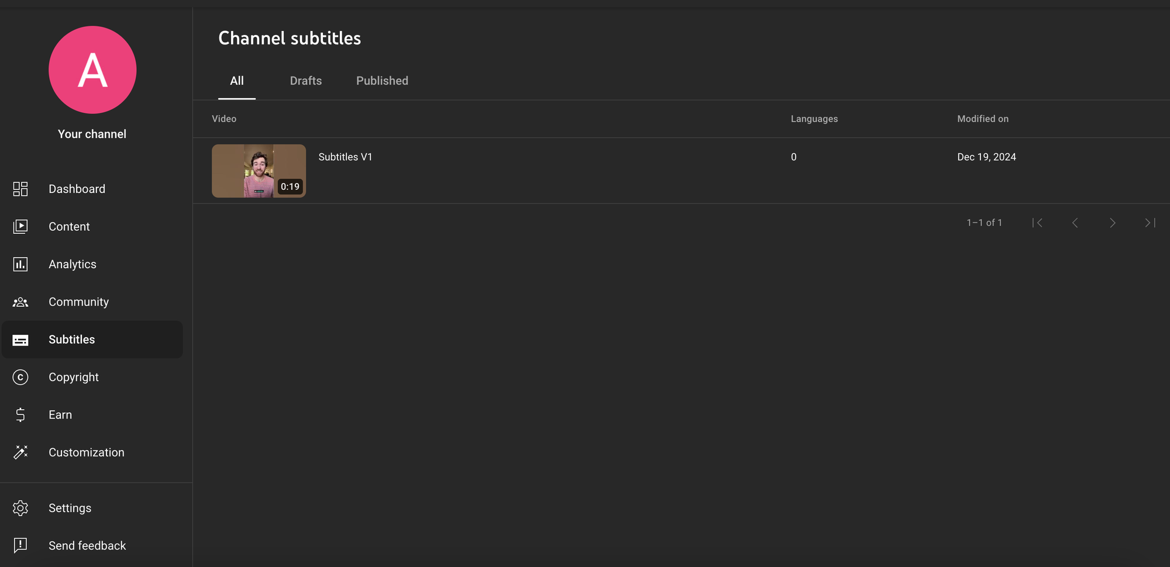This screenshot has height=567, width=1170.
Task: Open the Dashboard section icon
Action: tap(20, 189)
